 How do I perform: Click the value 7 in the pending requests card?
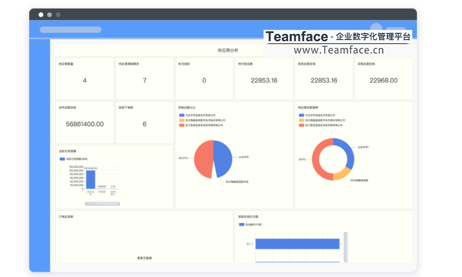tap(145, 81)
